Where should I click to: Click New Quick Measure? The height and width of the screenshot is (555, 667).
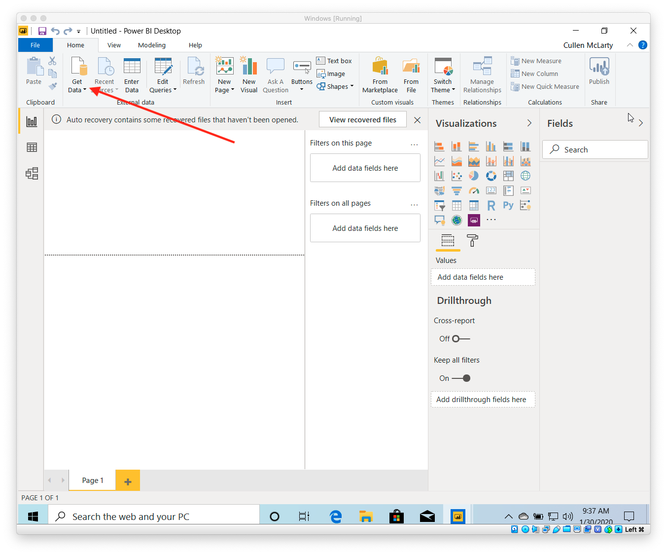pos(545,86)
